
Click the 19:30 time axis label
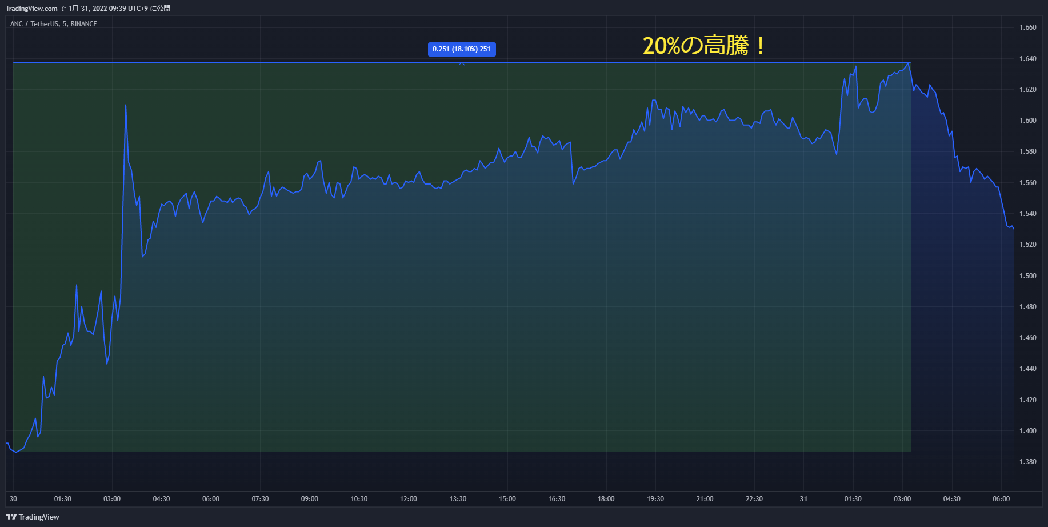[x=655, y=499]
